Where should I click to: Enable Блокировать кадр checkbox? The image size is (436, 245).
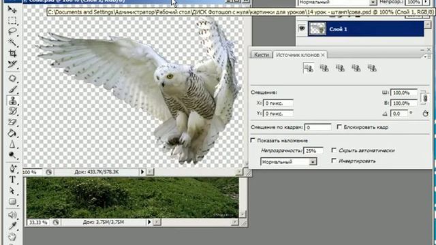[x=339, y=127]
